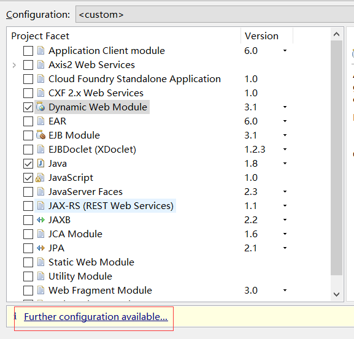Select the Dynamic Web Module row label
The width and height of the screenshot is (354, 339).
click(x=98, y=107)
